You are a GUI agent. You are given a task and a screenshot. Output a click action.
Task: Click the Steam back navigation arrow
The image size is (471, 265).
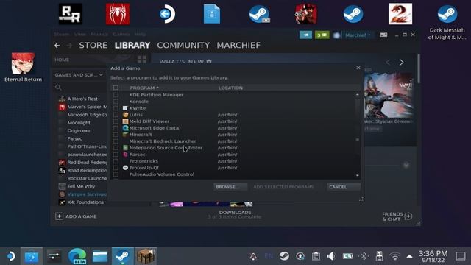click(57, 46)
